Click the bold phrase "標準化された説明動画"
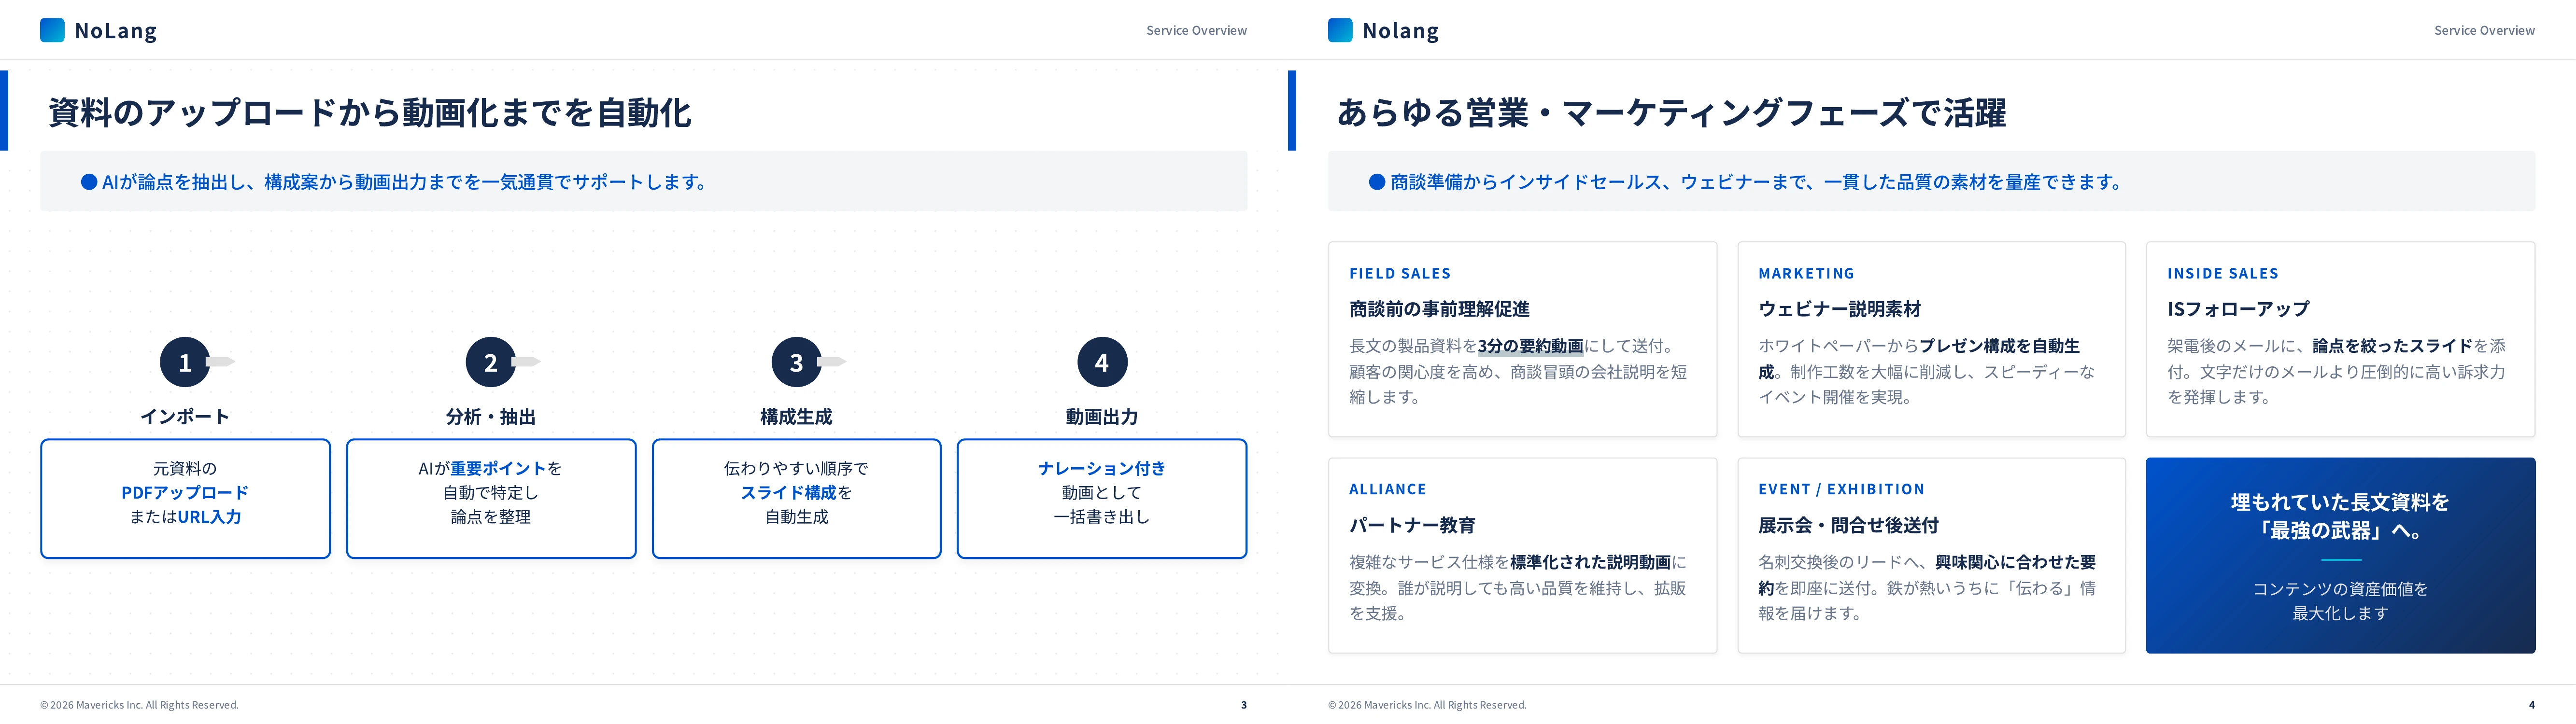This screenshot has height=724, width=2576. pos(1590,562)
